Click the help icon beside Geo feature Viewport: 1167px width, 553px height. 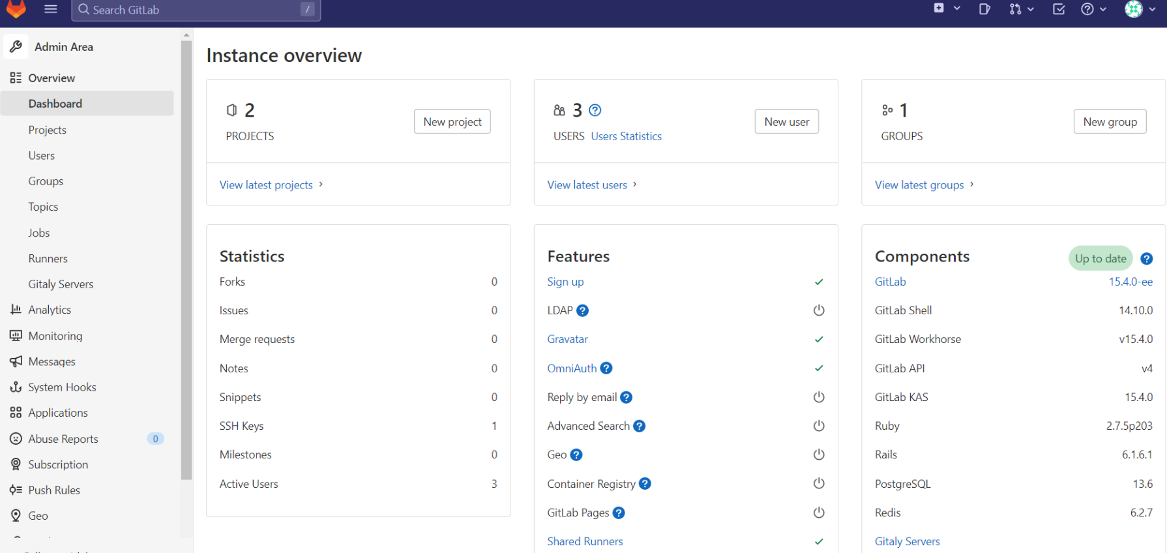pos(576,455)
